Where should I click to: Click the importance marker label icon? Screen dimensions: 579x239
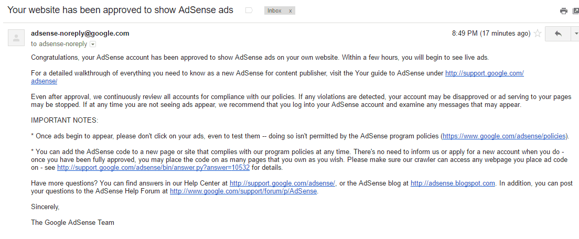(249, 10)
